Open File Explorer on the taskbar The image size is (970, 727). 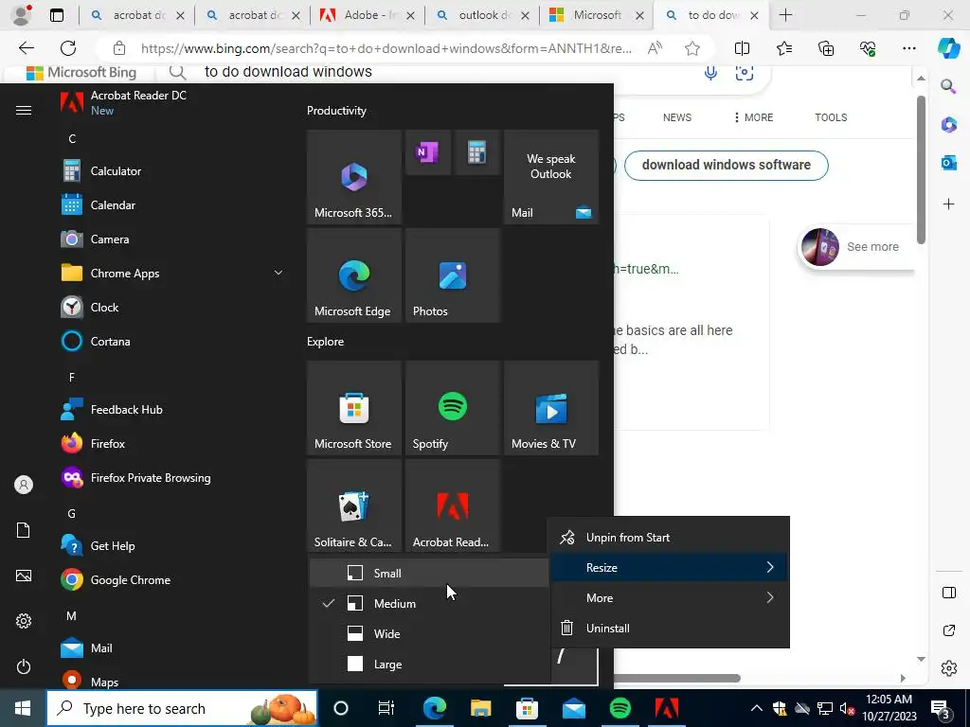click(x=480, y=708)
